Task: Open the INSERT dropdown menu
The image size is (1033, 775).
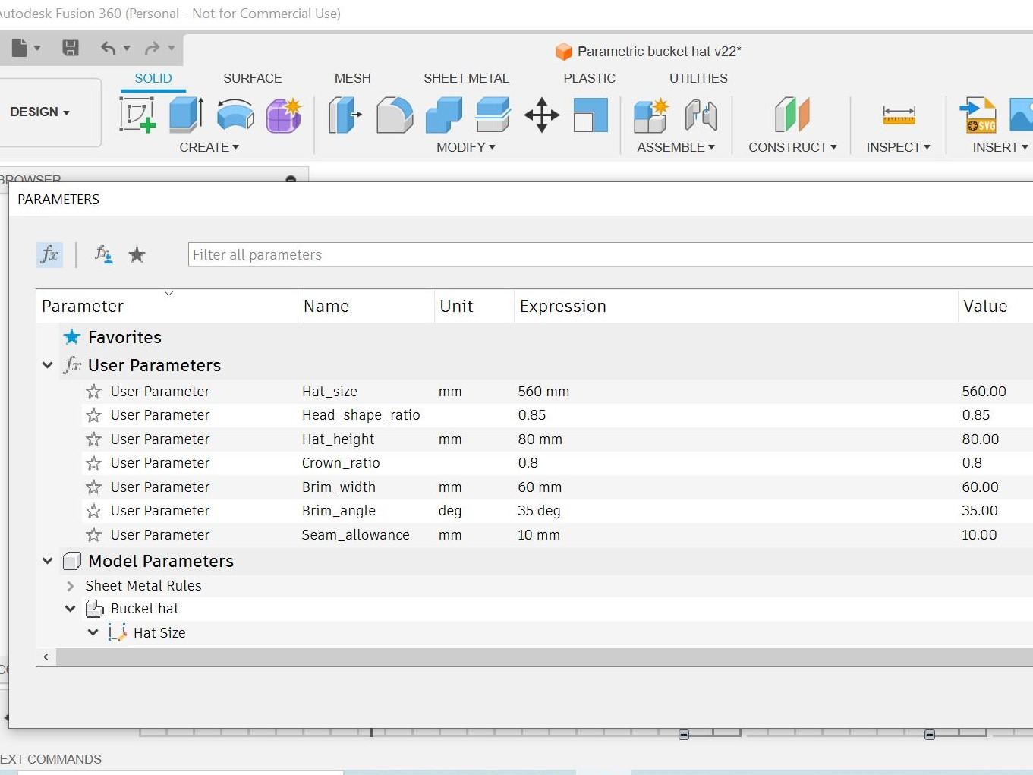Action: click(1000, 147)
